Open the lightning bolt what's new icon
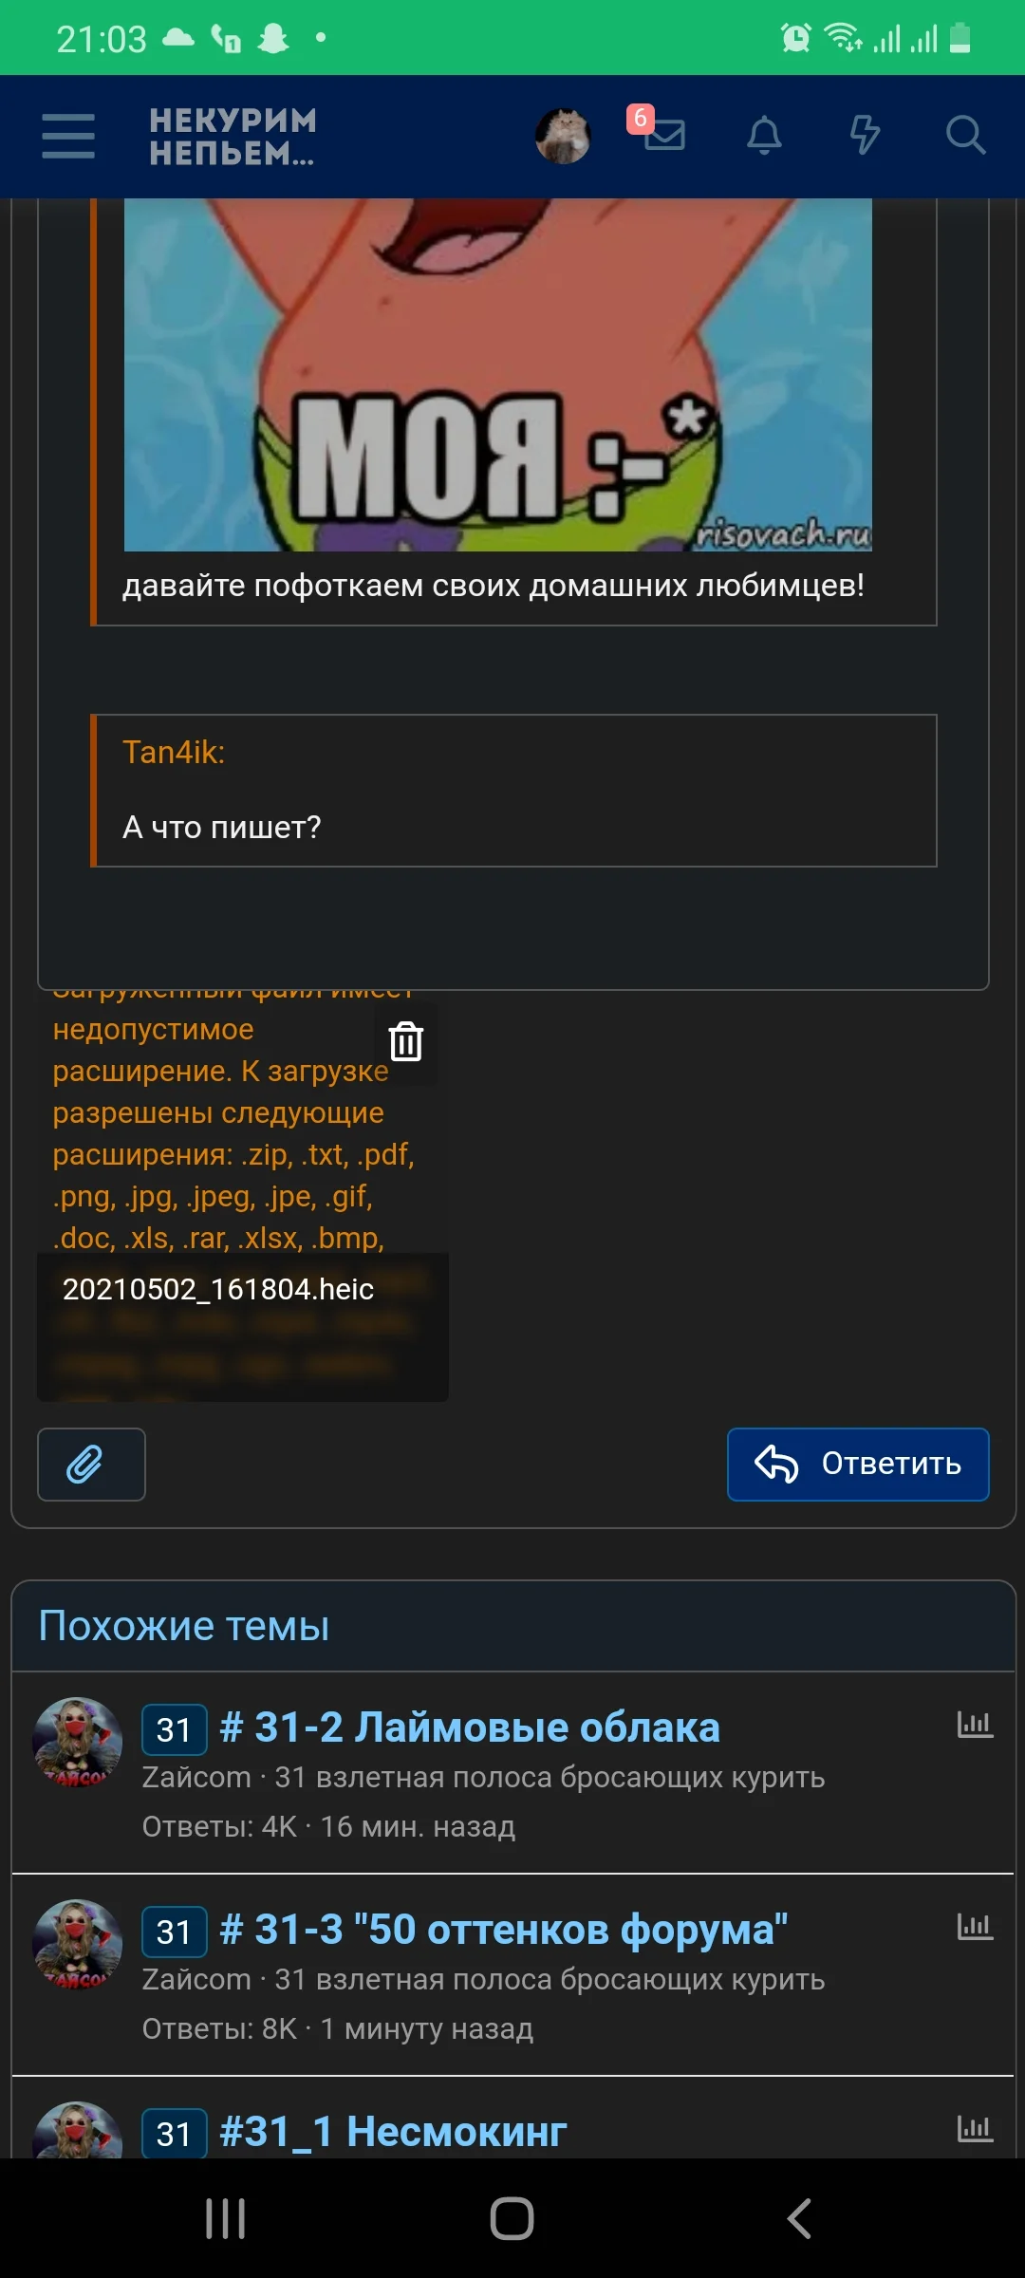This screenshot has width=1025, height=2278. pyautogui.click(x=865, y=136)
